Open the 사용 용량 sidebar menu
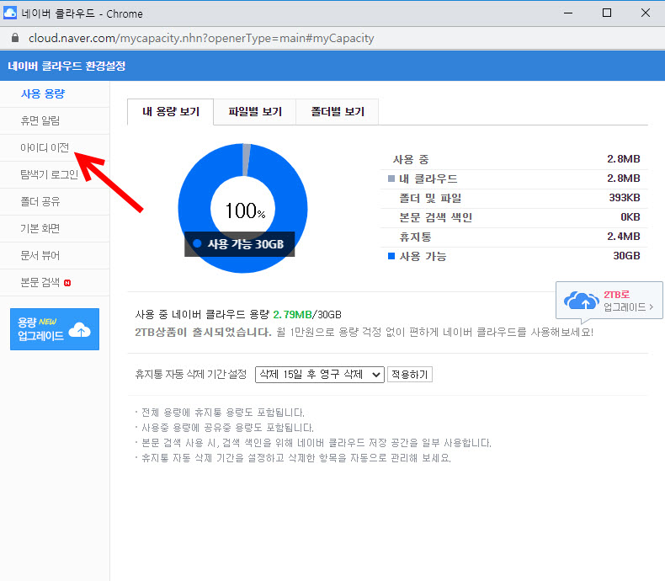 click(43, 93)
